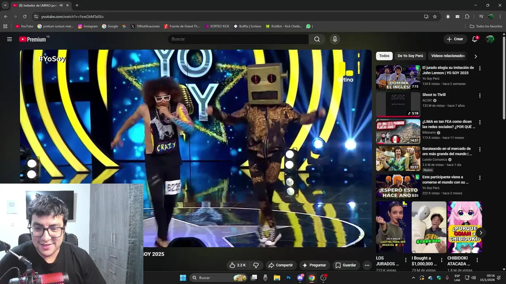Open the Windows Start menu

(x=183, y=278)
